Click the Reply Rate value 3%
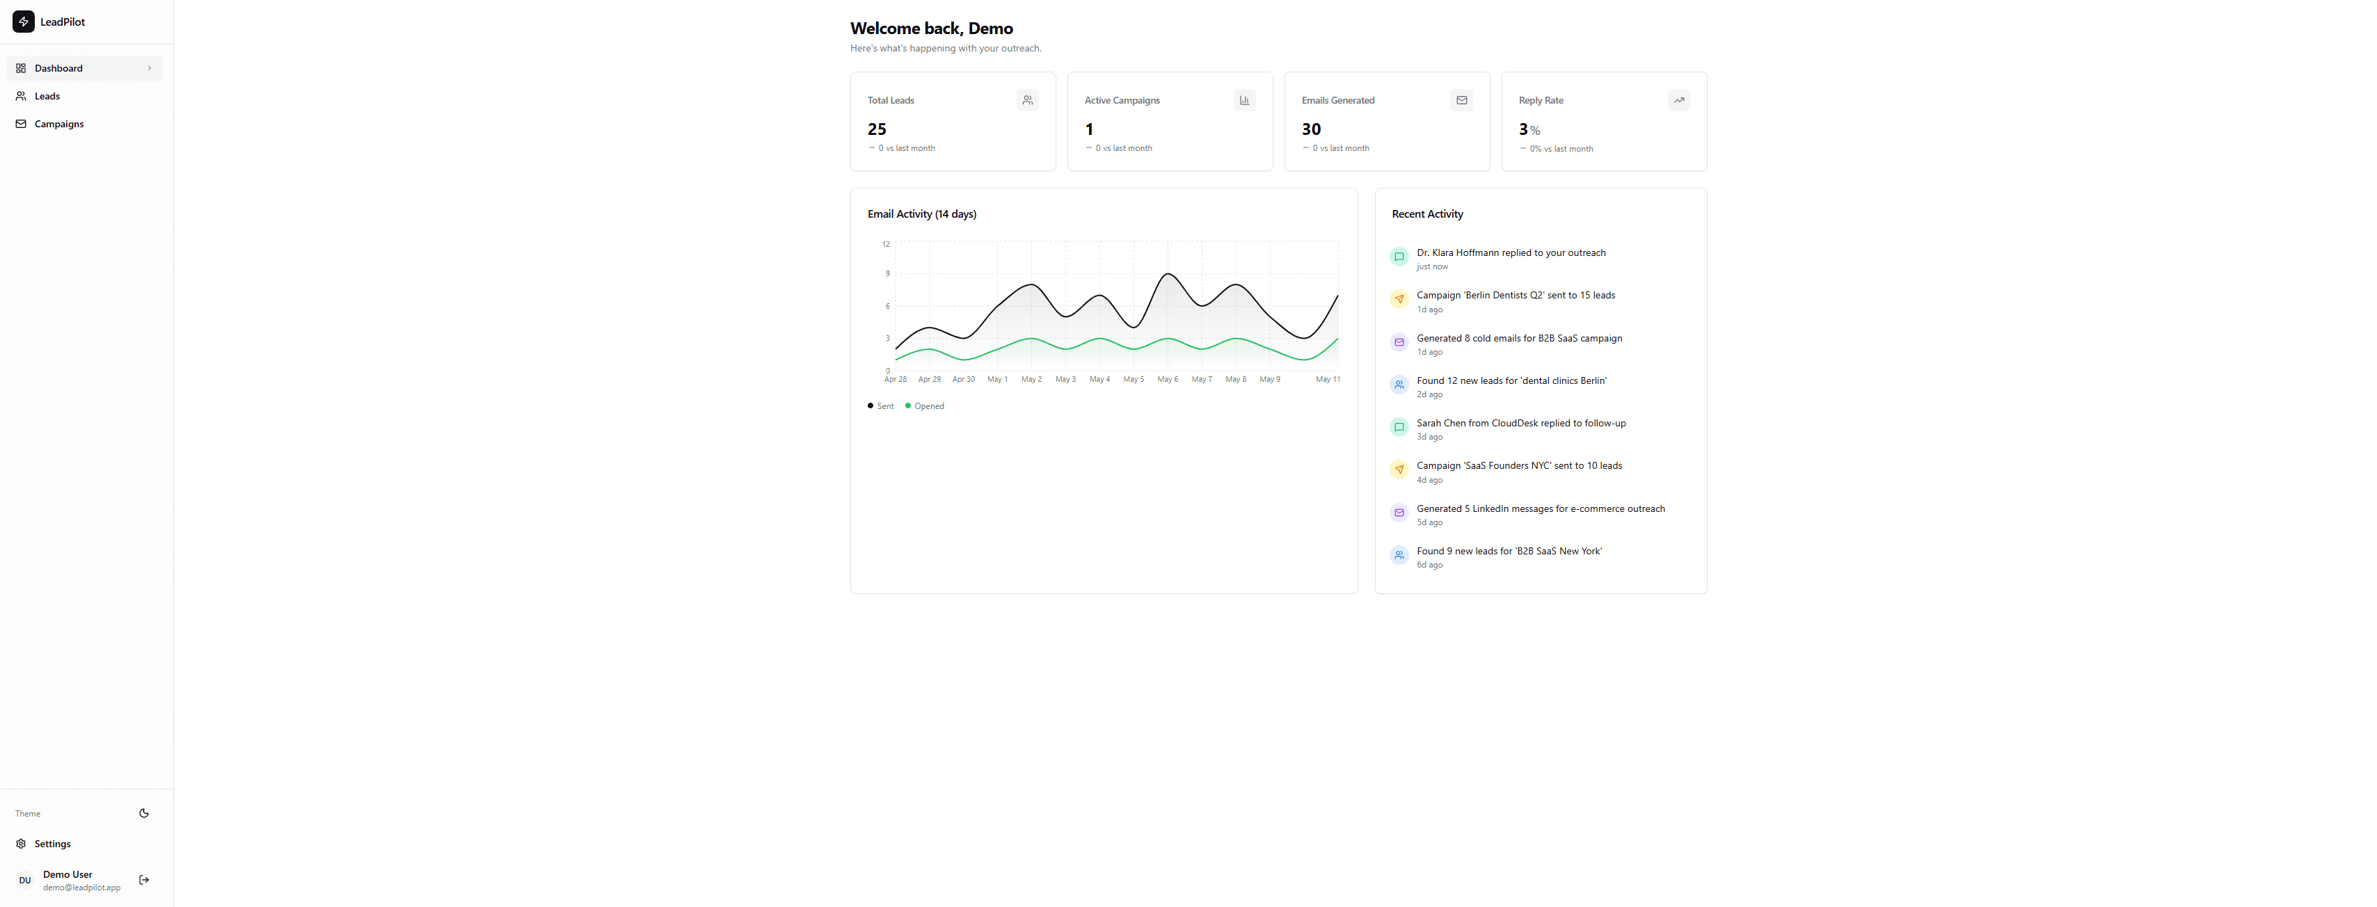Viewport: 2377px width, 907px height. click(1529, 130)
